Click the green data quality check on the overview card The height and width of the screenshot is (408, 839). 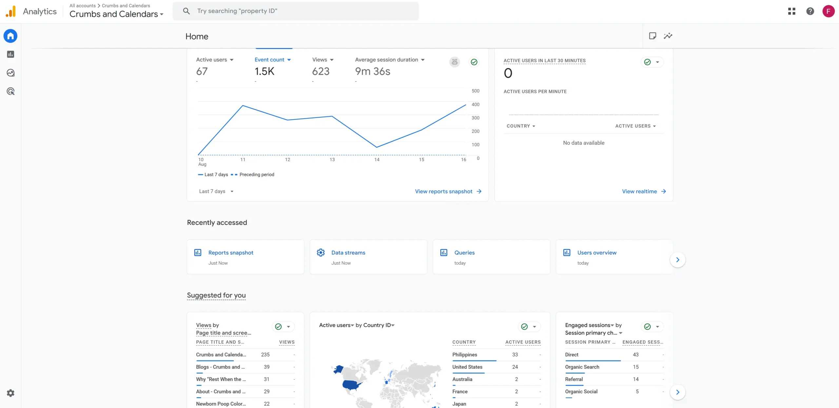click(474, 62)
